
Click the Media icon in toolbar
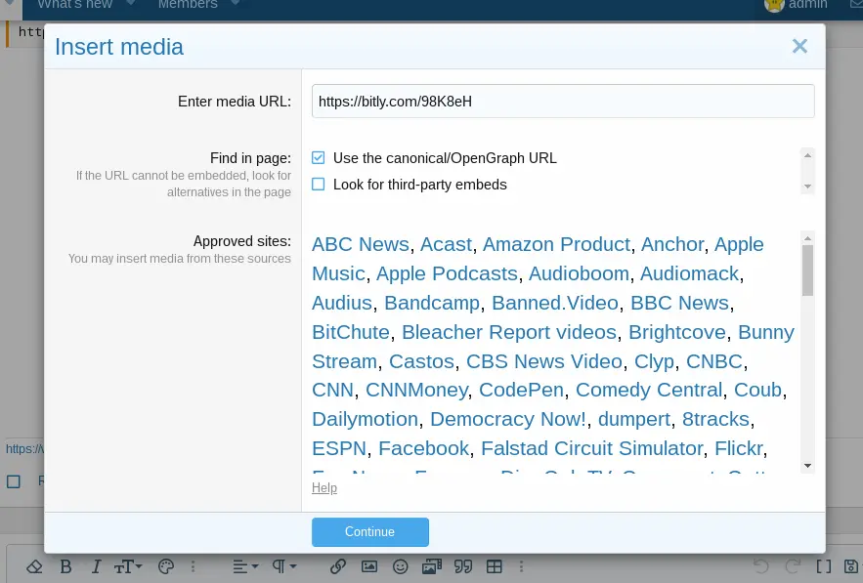pyautogui.click(x=432, y=566)
